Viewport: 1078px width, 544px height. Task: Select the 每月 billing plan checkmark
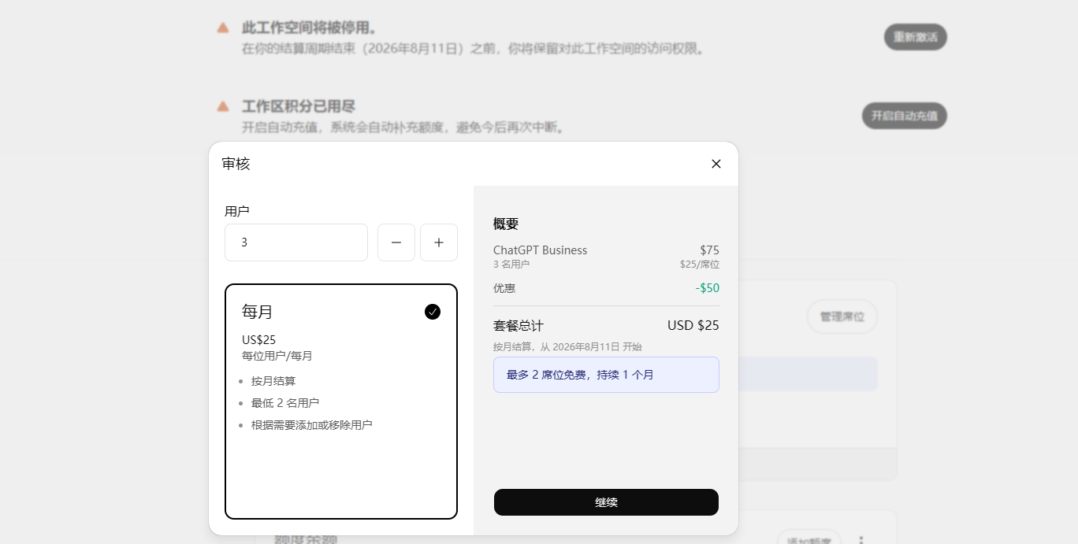click(433, 312)
